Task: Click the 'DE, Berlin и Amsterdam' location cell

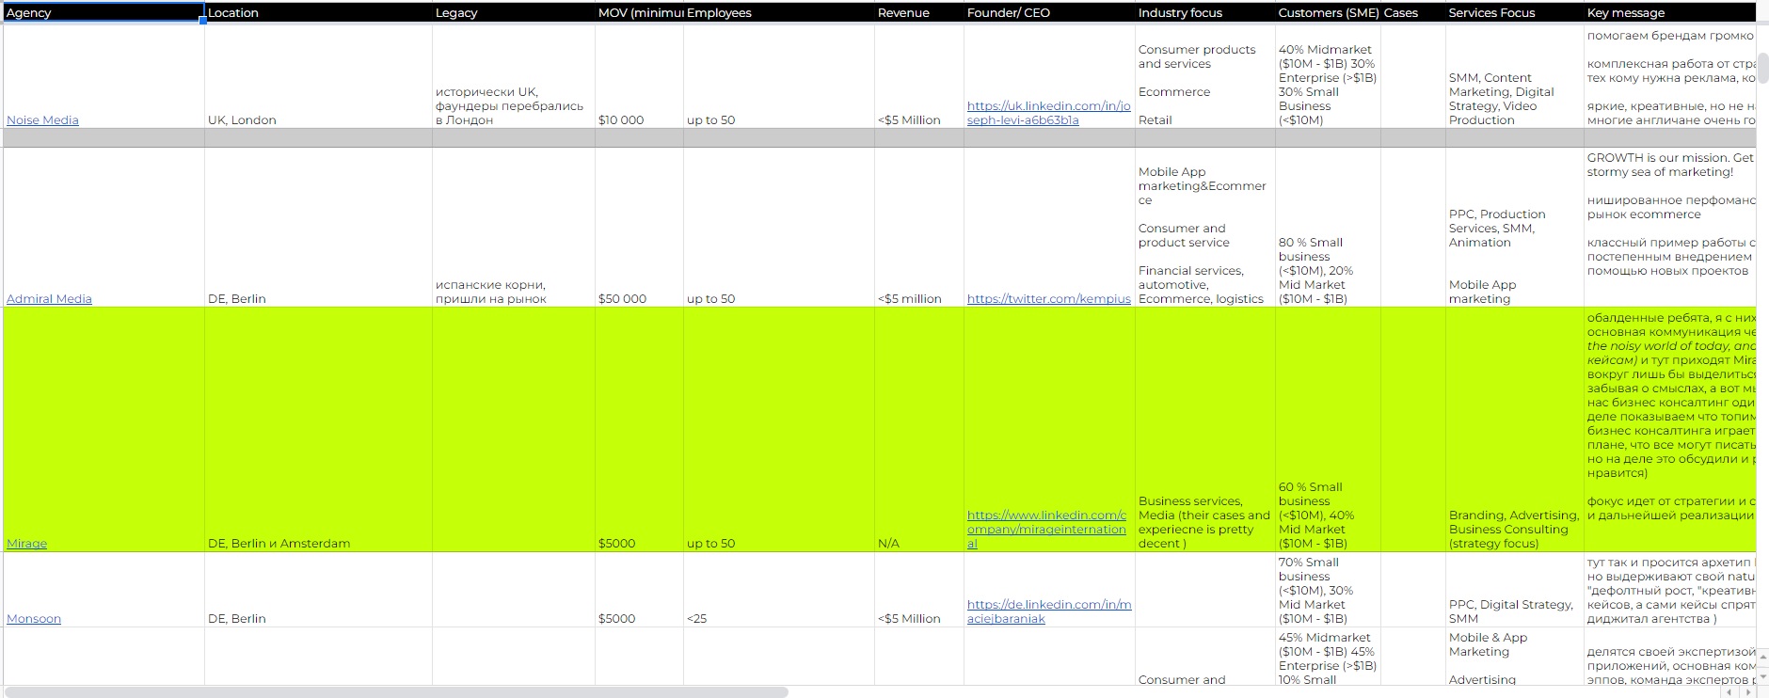Action: tap(319, 430)
